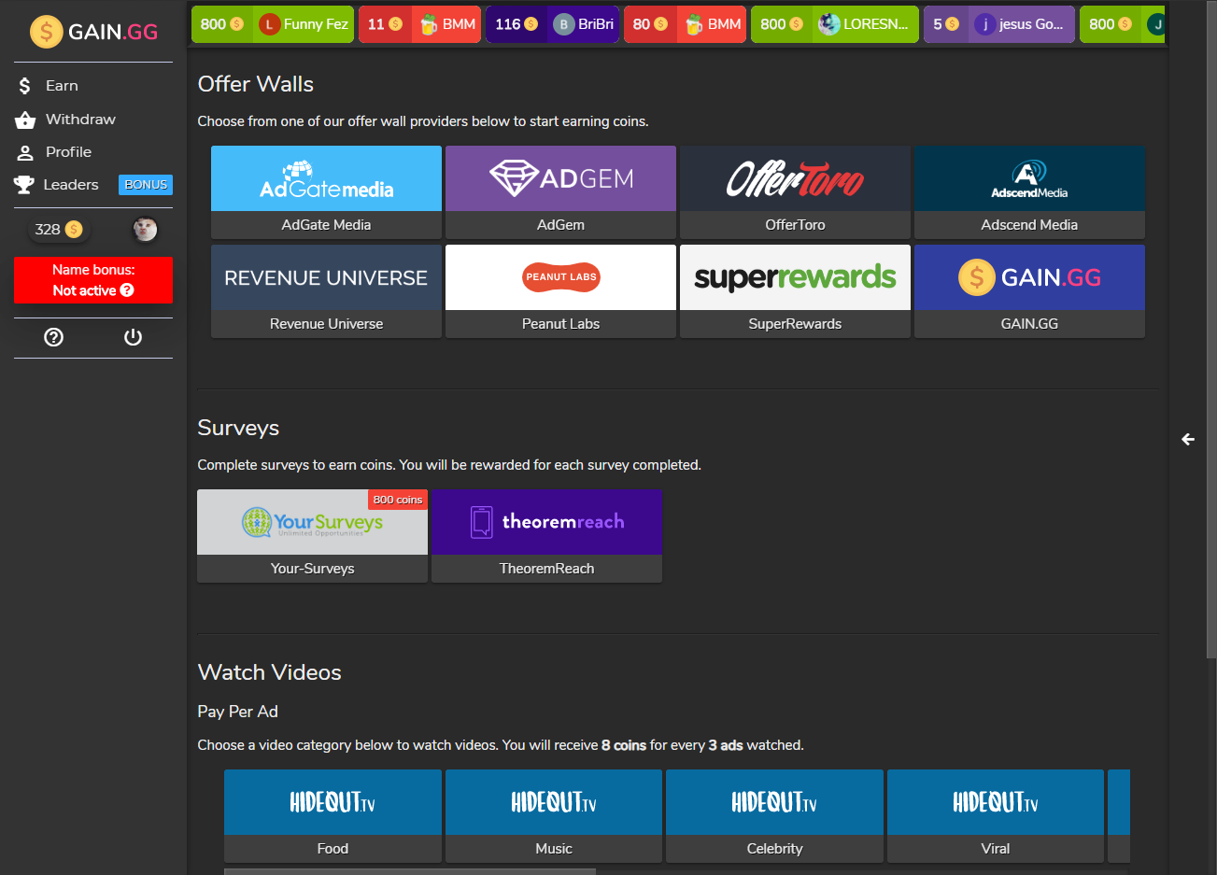Open the Peanut Labs offer wall
The height and width of the screenshot is (875, 1217).
(x=560, y=290)
